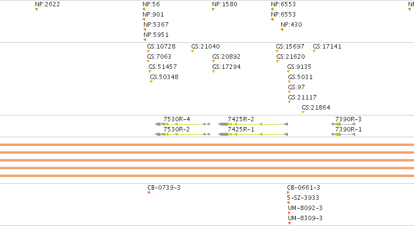This screenshot has width=414, height=226.
Task: Click the GS:5031 label text
Action: tap(301, 77)
